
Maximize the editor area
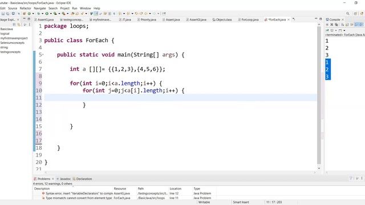click(x=321, y=19)
